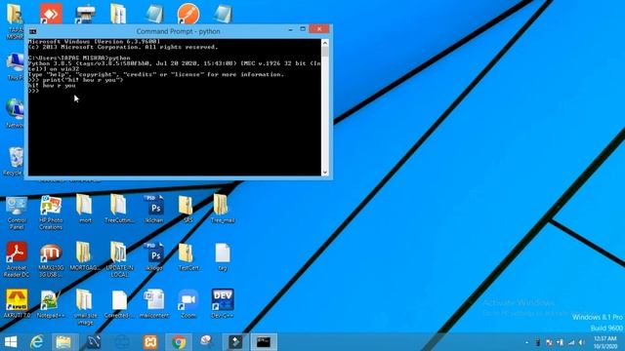Open the Windows Start button
The height and width of the screenshot is (351, 625).
pos(11,342)
